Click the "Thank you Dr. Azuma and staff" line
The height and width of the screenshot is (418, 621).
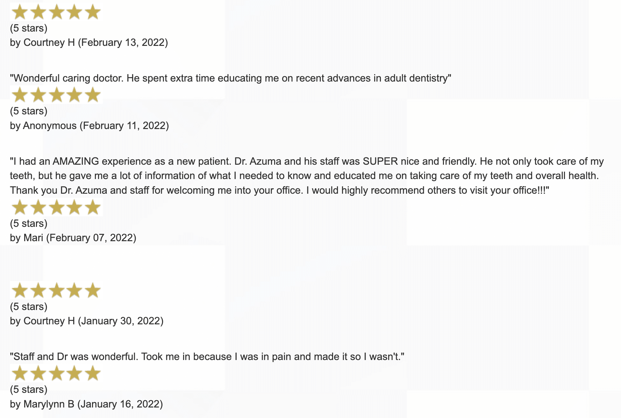280,191
